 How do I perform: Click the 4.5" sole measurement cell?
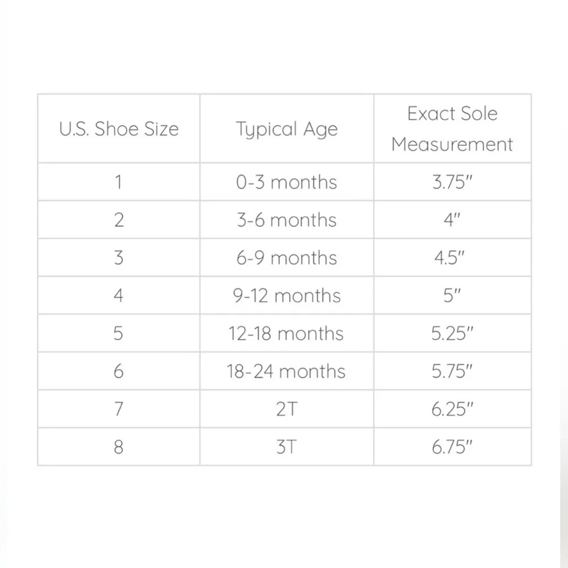[x=453, y=258]
